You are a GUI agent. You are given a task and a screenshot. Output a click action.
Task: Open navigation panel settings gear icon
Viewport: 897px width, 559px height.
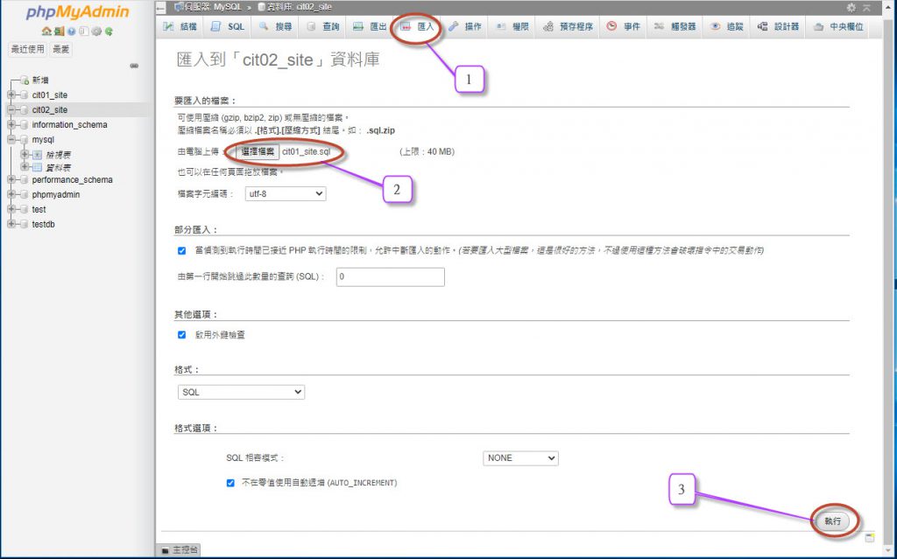click(x=96, y=31)
